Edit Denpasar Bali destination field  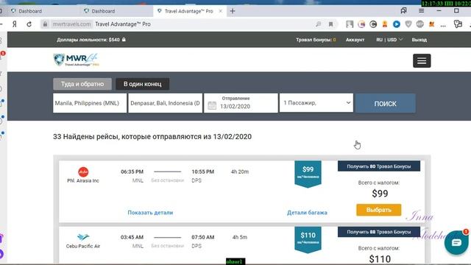165,103
